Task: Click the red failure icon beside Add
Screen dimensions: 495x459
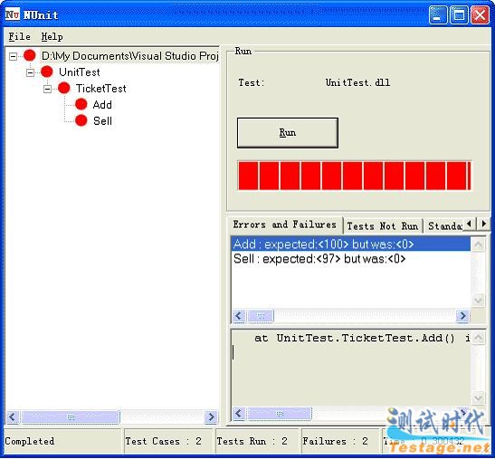Action: (x=81, y=104)
